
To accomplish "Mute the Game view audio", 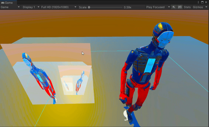I will tap(174, 7).
